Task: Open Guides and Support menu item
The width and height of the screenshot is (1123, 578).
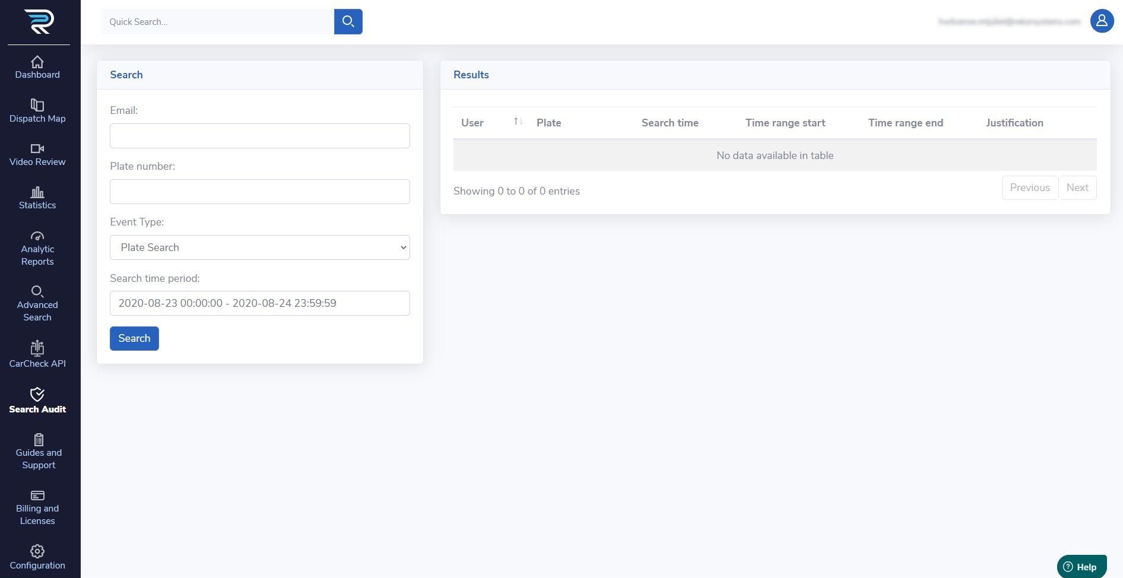Action: click(39, 452)
